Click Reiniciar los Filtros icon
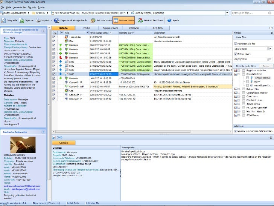This screenshot has width=274, height=206. (140, 20)
